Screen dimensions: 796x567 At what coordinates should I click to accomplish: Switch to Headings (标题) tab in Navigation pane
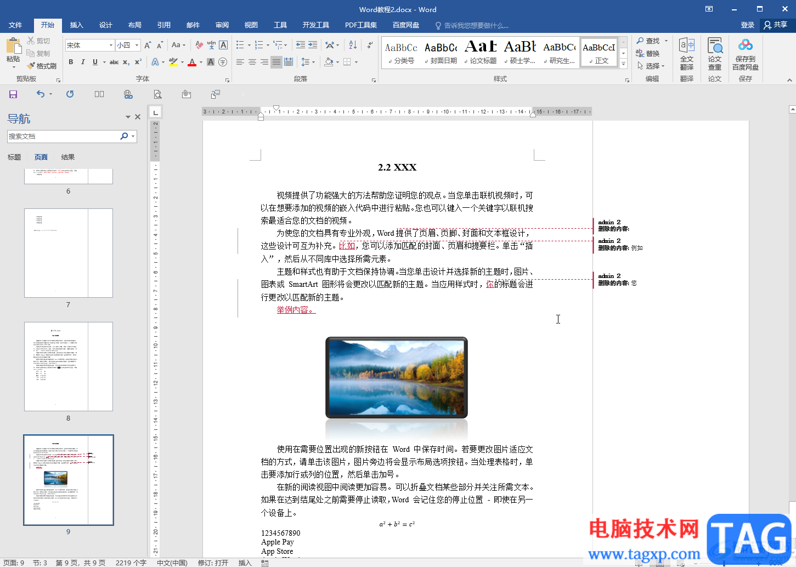coord(14,157)
